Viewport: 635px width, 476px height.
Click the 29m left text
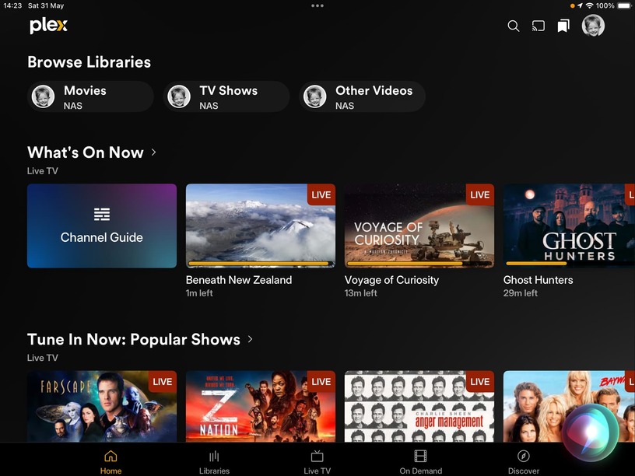[520, 293]
